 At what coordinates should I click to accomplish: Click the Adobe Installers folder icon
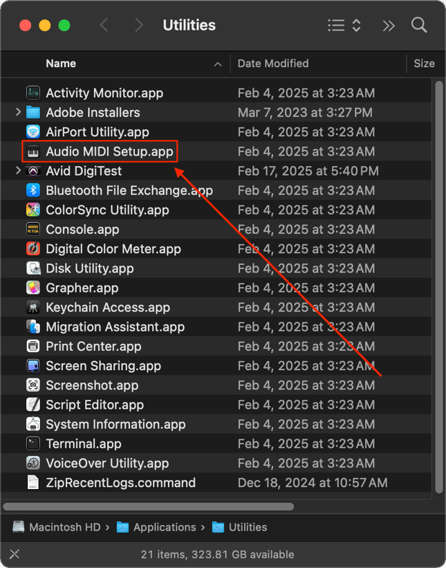(x=33, y=113)
